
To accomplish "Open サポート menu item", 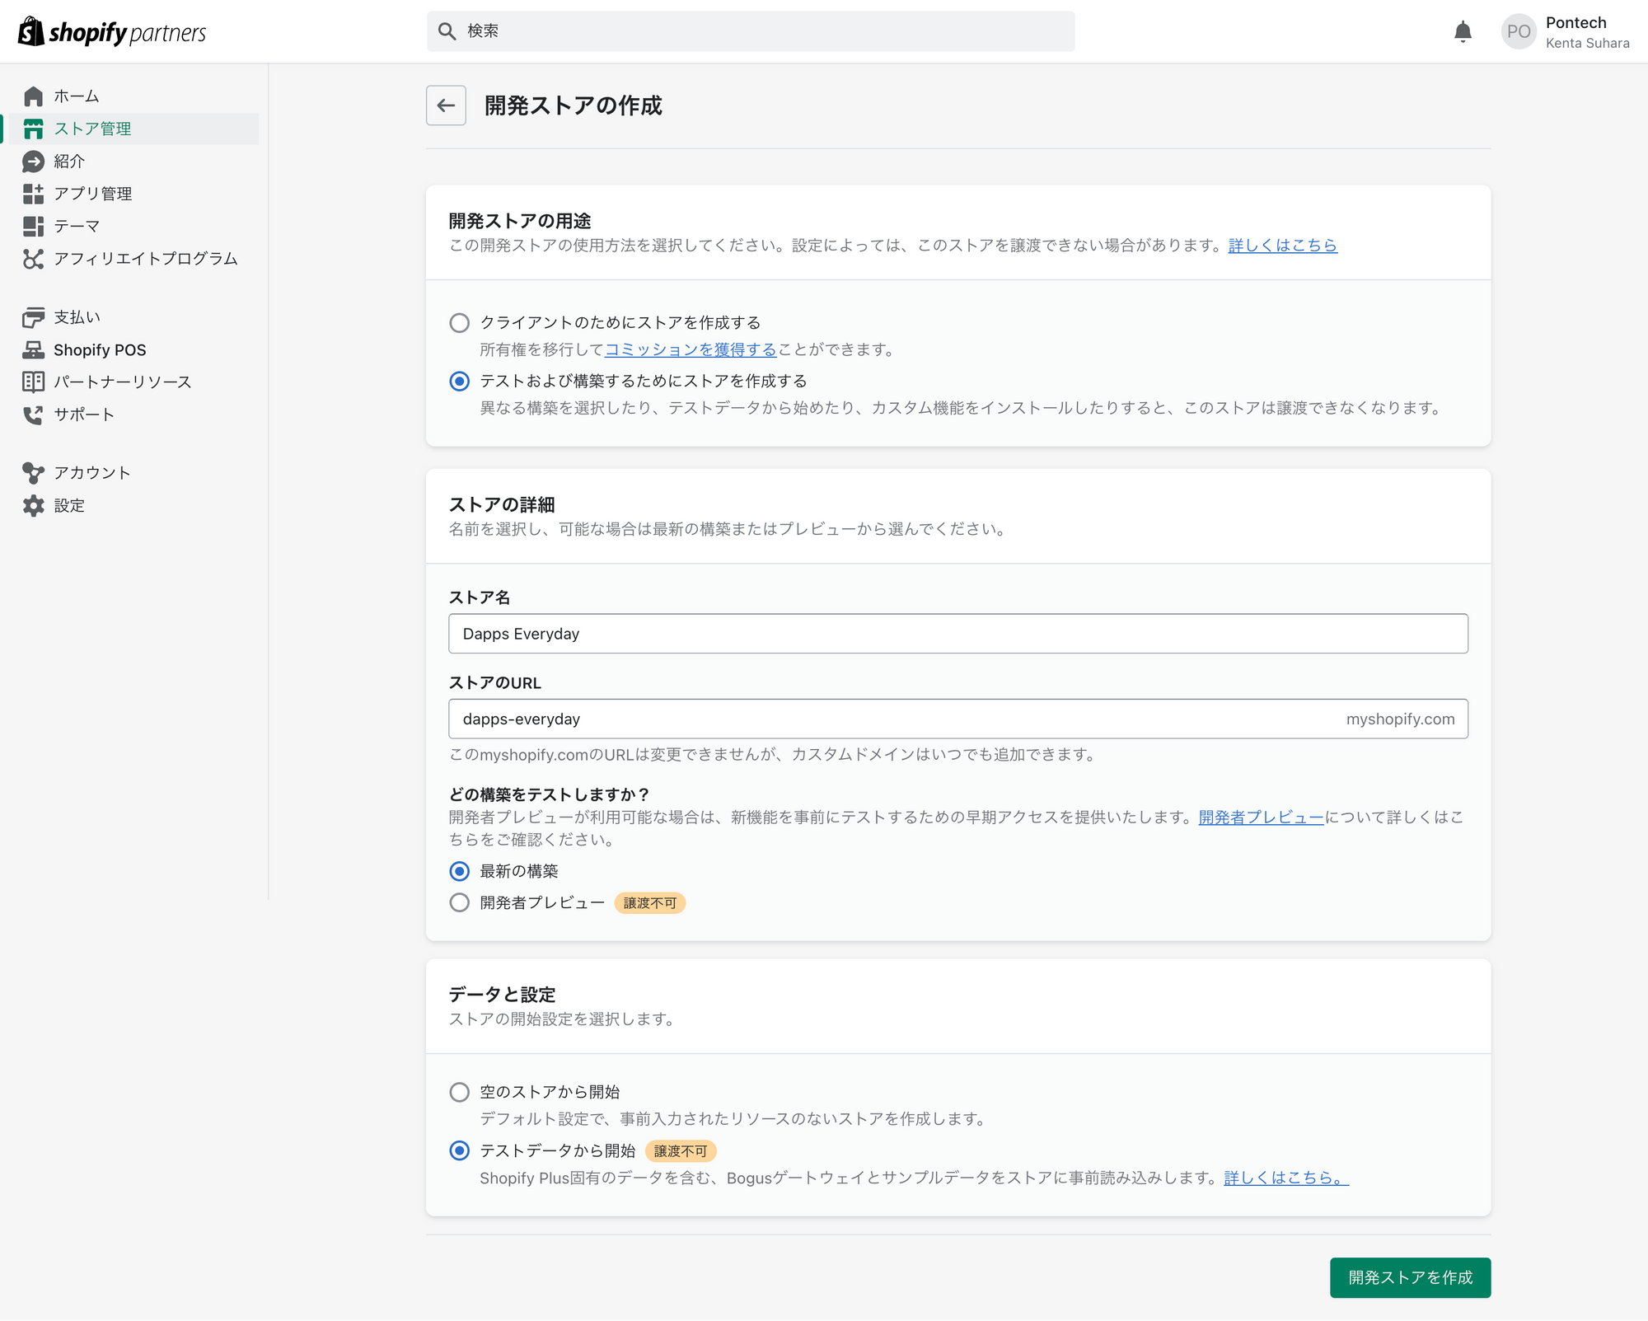I will tap(84, 415).
